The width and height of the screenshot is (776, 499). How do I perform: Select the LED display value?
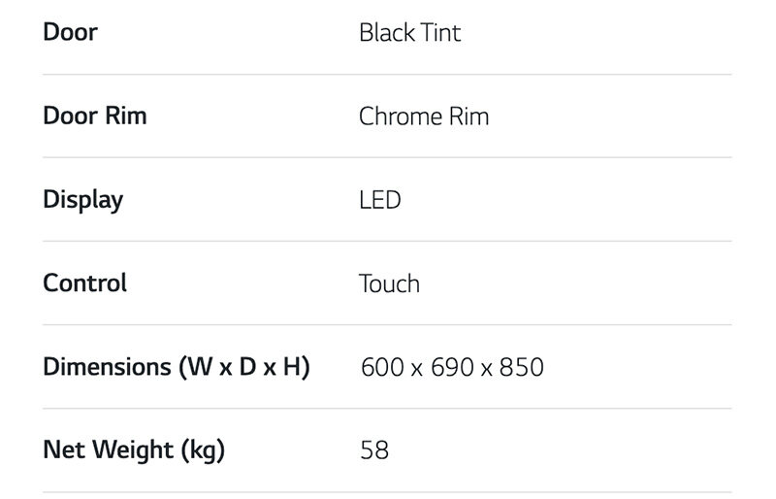[x=379, y=200]
